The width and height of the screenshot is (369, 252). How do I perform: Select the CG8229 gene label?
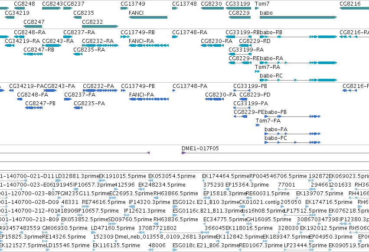click(x=239, y=13)
